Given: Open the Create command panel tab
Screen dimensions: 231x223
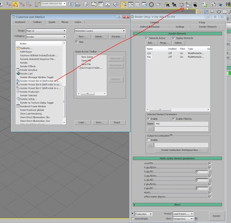Looking at the screenshot, I should [x=200, y=12].
